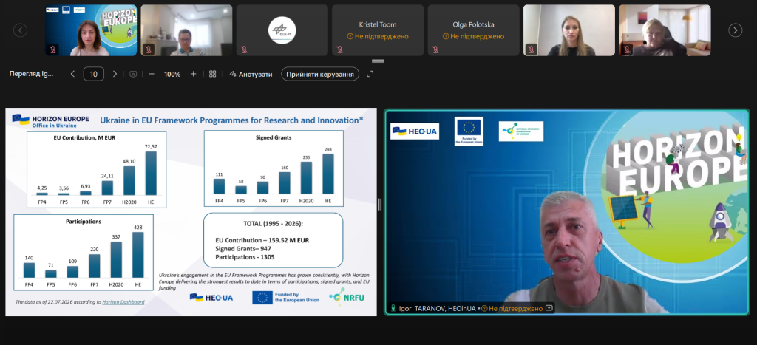Open the Horizon Dashboard link on the slide
Image resolution: width=757 pixels, height=345 pixels.
[x=123, y=302]
